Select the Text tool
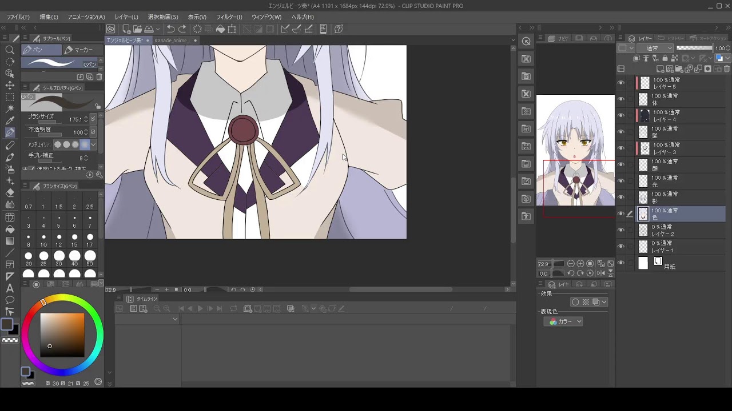 (10, 288)
